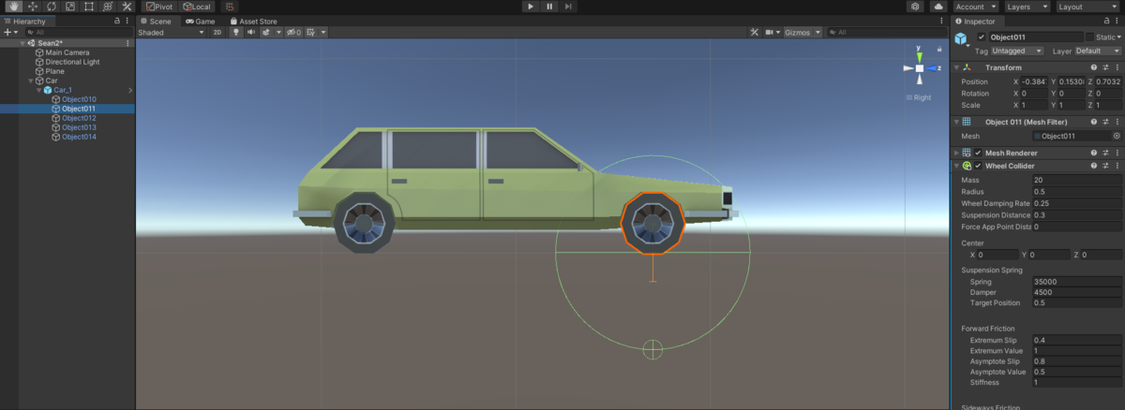Screen dimensions: 1125x410
Task: Open the Layers dropdown
Action: tap(1026, 7)
